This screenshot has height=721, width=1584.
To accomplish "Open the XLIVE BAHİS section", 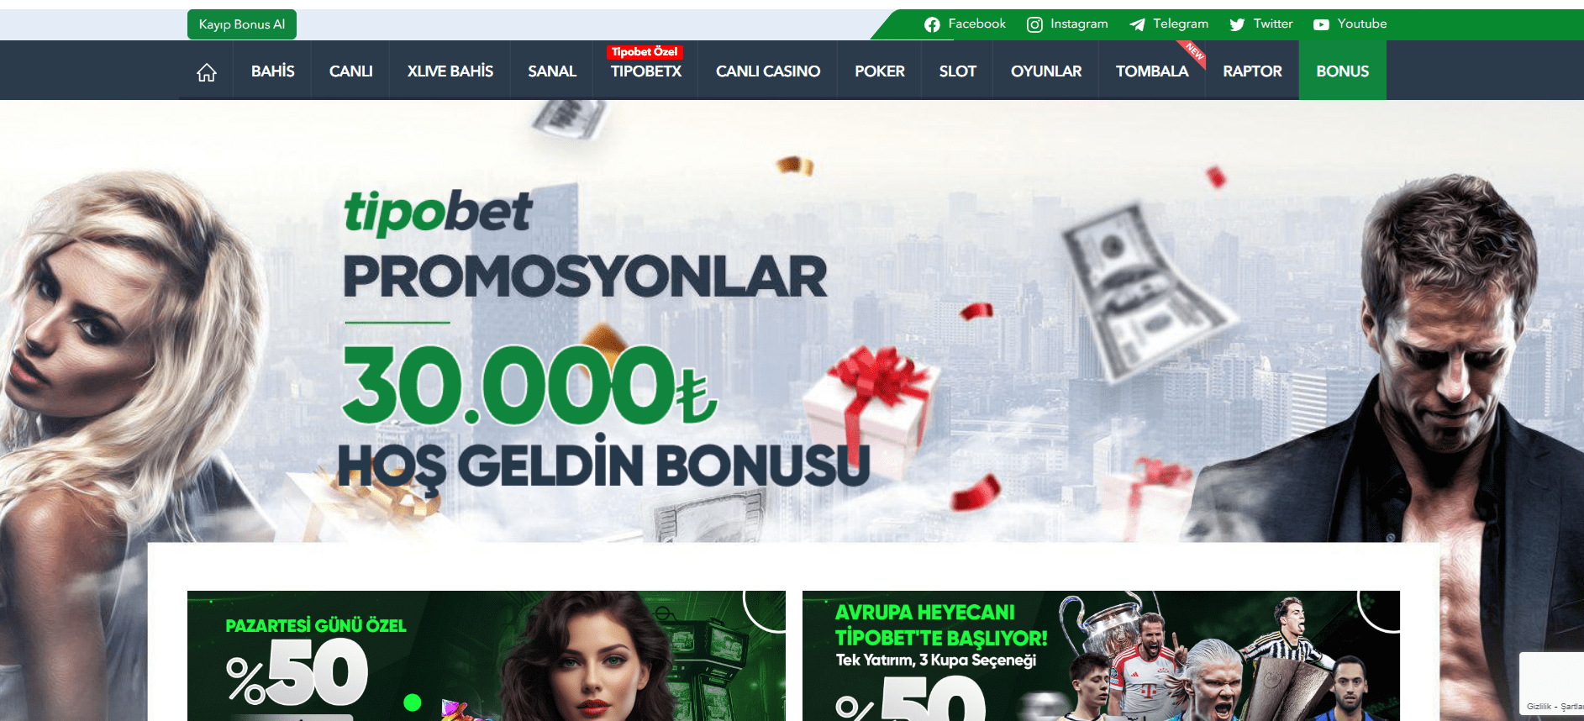I will coord(450,71).
